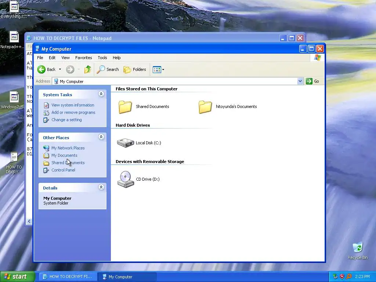Click the Change a setting icon
This screenshot has width=376, height=282.
(x=46, y=120)
